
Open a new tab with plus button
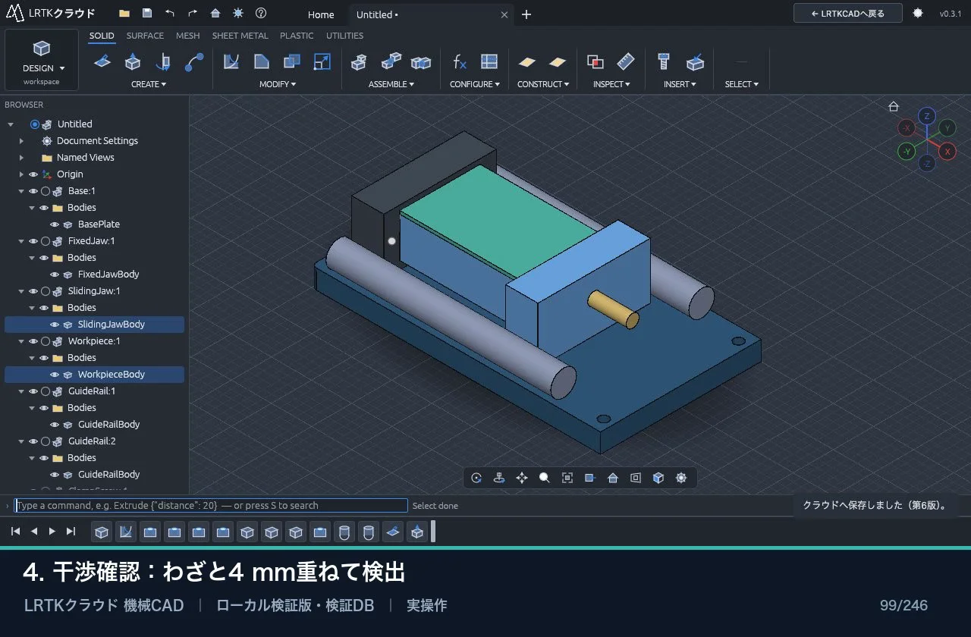click(526, 14)
